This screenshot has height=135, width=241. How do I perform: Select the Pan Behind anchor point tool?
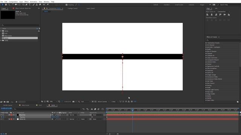[x=19, y=5]
